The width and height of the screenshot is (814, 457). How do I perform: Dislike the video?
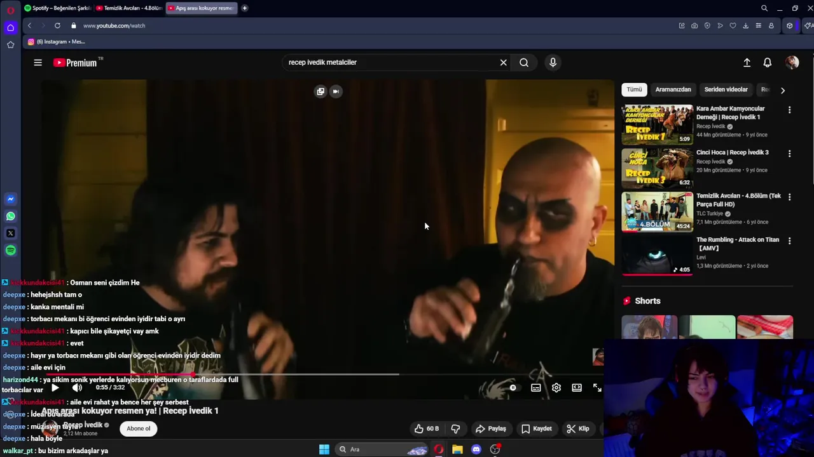tap(455, 428)
